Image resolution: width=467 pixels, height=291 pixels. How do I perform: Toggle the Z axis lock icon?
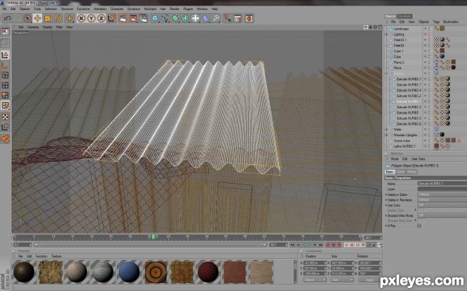(x=101, y=19)
